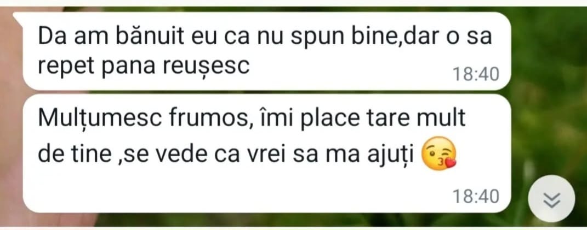
Task: Jump to latest messages with double-chevron button
Action: point(551,199)
